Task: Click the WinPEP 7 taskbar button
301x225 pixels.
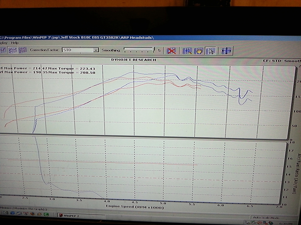Action: (x=81, y=216)
